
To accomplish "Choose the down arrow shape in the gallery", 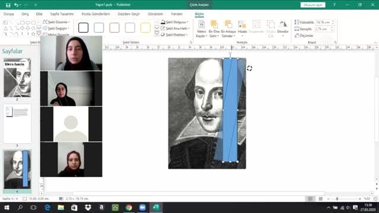I will coord(28,28).
